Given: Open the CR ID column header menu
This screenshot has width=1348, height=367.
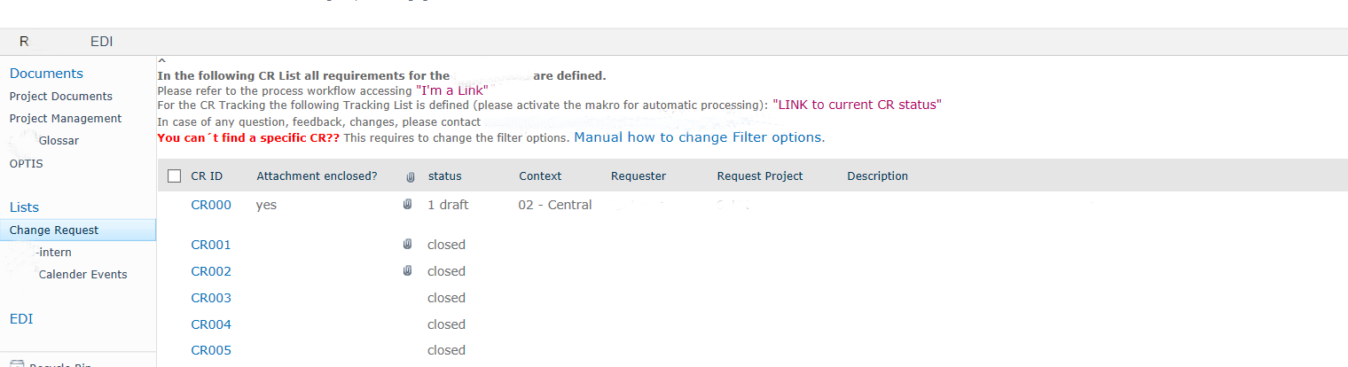Looking at the screenshot, I should click(207, 176).
